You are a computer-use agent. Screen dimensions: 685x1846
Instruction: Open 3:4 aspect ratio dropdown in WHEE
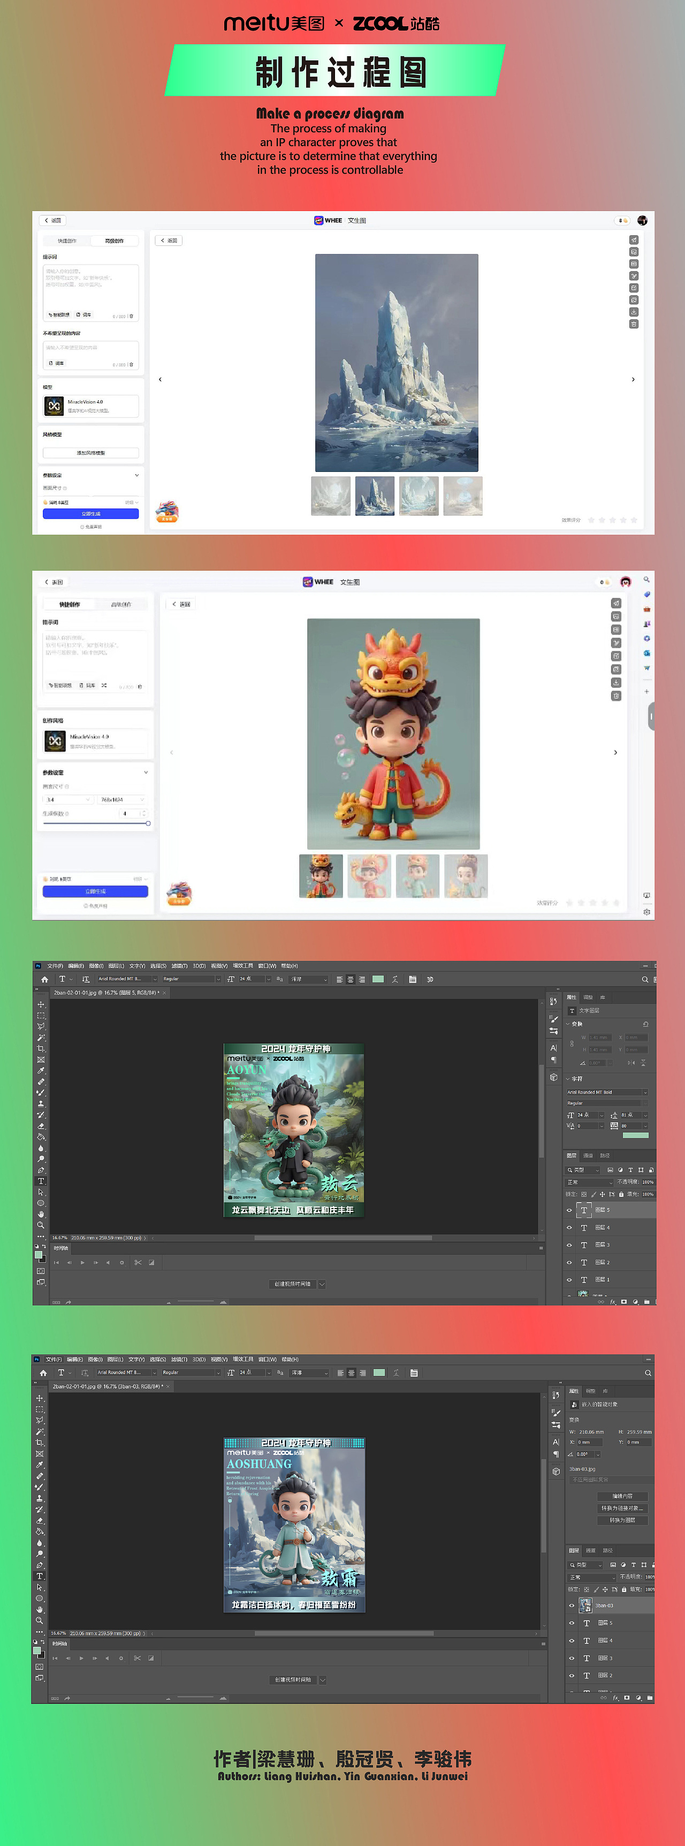68,800
